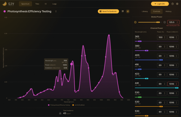Open the Library tab

pyautogui.click(x=145, y=11)
